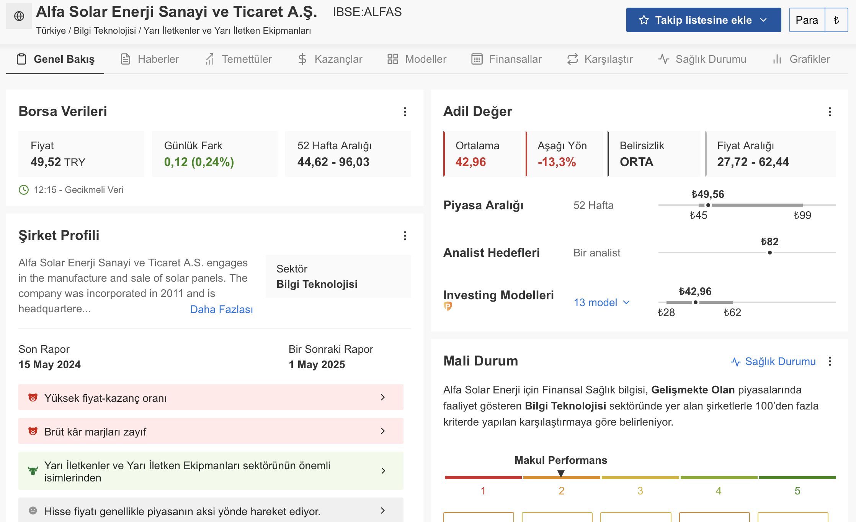The height and width of the screenshot is (522, 856).
Task: Open the Karşılaştır tab
Action: click(600, 59)
